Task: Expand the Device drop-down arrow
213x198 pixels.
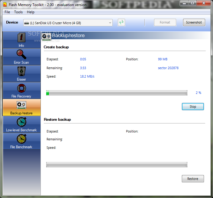Action: coord(110,23)
